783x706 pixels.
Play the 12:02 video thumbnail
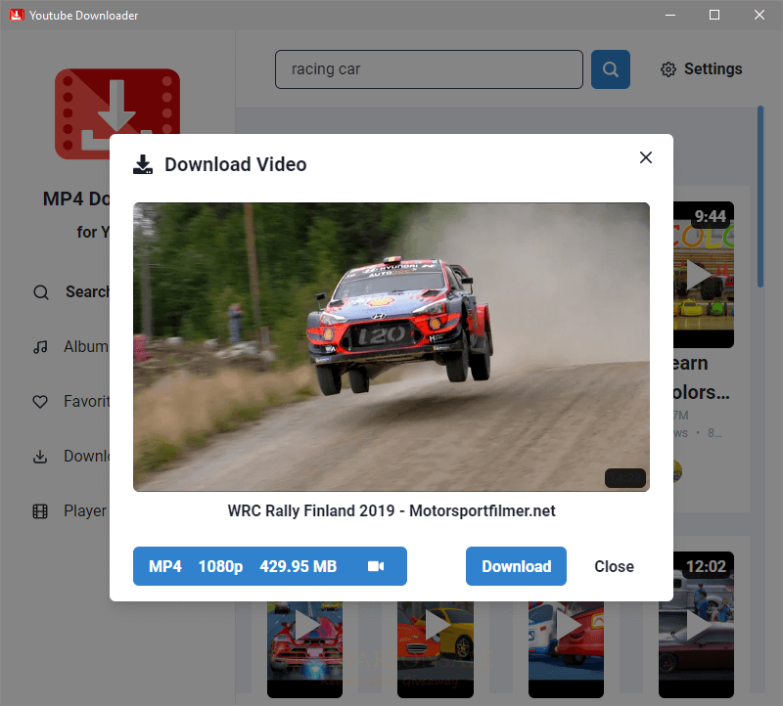(696, 624)
